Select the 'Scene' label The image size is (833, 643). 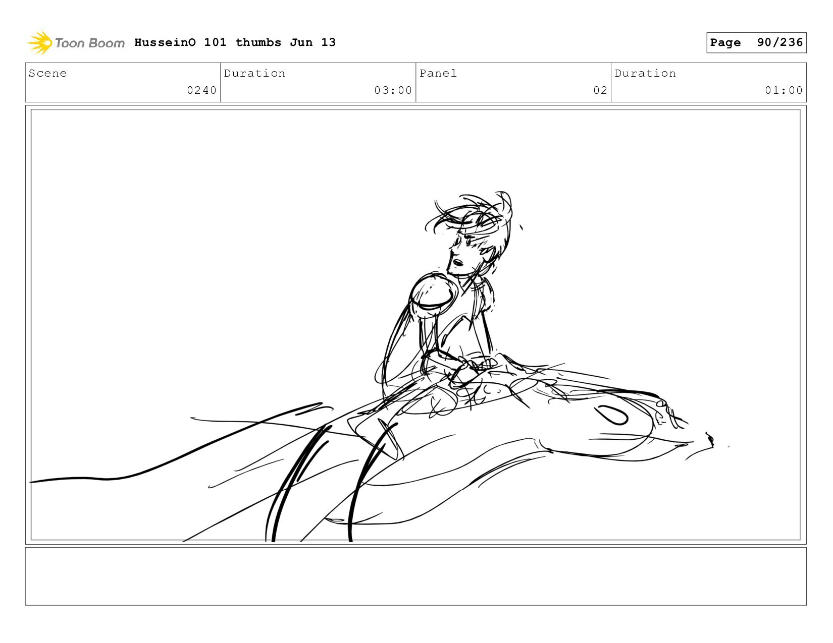coord(47,73)
